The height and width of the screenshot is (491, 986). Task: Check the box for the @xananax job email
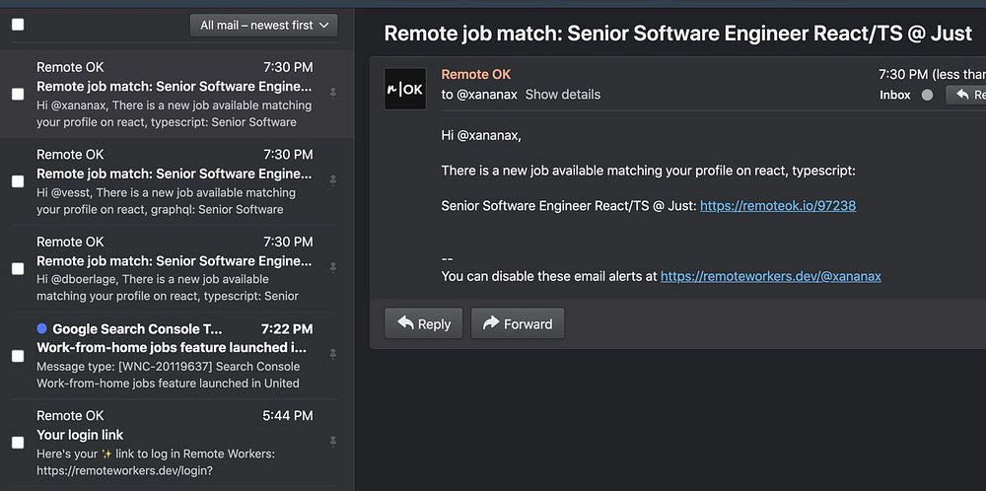18,95
